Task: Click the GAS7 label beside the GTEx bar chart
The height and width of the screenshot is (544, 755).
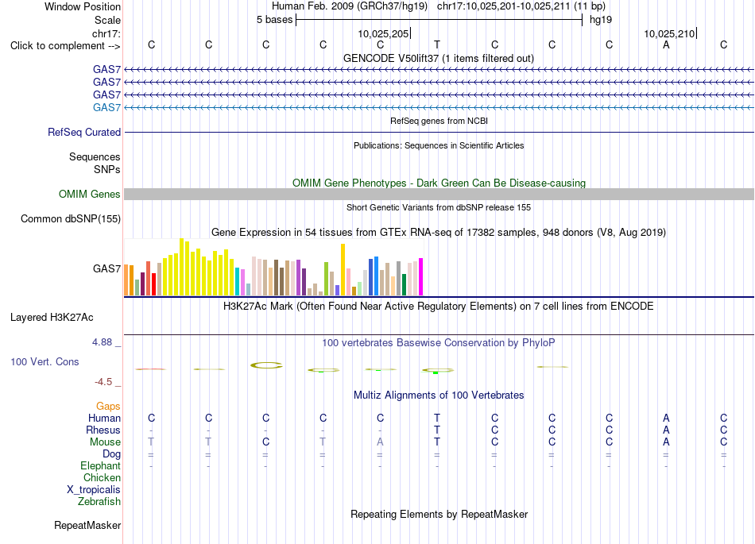Action: [x=106, y=268]
